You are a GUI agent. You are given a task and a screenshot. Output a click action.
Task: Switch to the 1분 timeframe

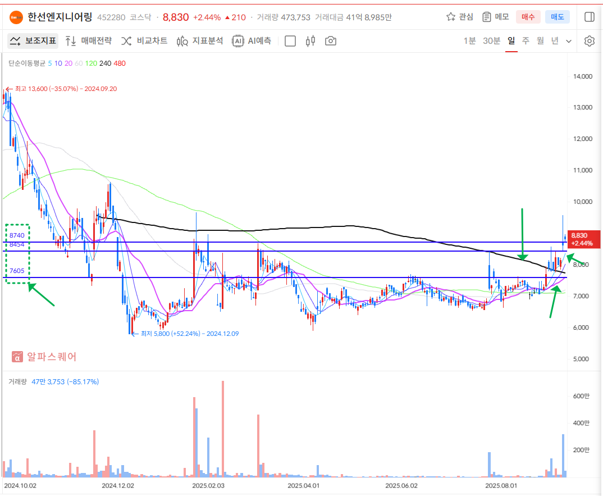469,41
